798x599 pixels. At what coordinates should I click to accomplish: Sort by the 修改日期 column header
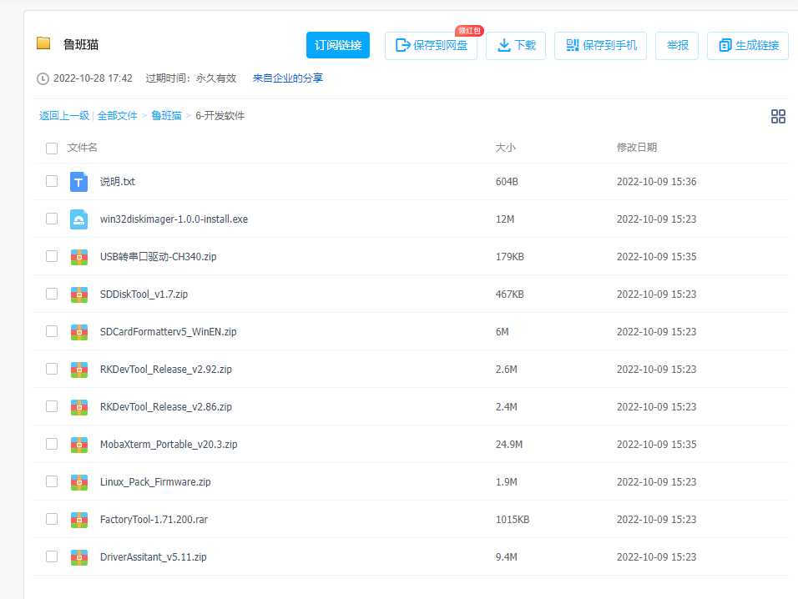pos(637,148)
